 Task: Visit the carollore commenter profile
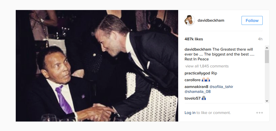[x=192, y=80]
